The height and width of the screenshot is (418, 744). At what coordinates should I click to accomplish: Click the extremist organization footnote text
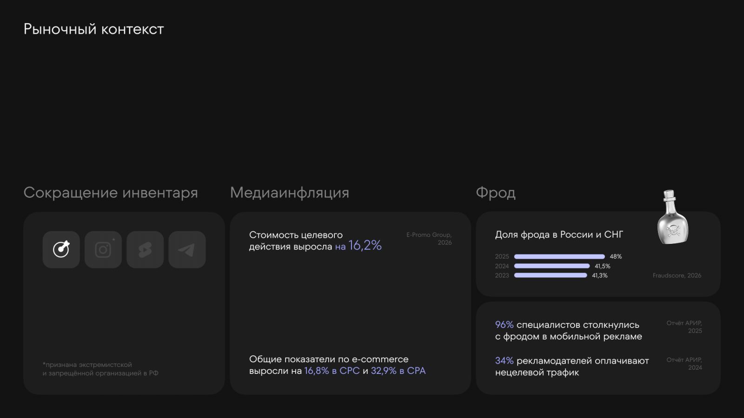100,369
